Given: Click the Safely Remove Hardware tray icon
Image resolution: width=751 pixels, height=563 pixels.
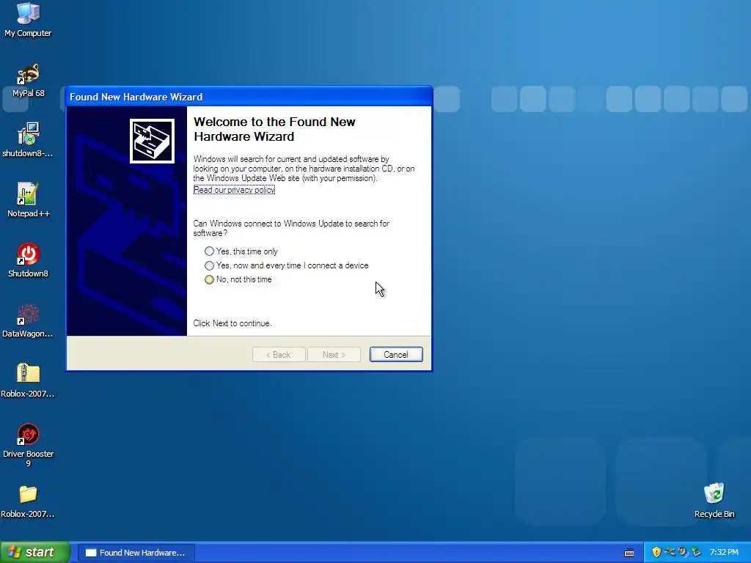Looking at the screenshot, I should [x=670, y=552].
